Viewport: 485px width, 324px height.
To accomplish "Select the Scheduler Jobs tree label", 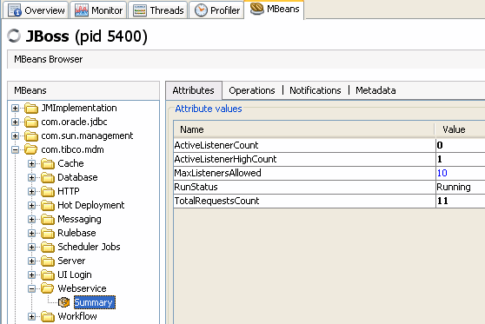I will point(89,247).
